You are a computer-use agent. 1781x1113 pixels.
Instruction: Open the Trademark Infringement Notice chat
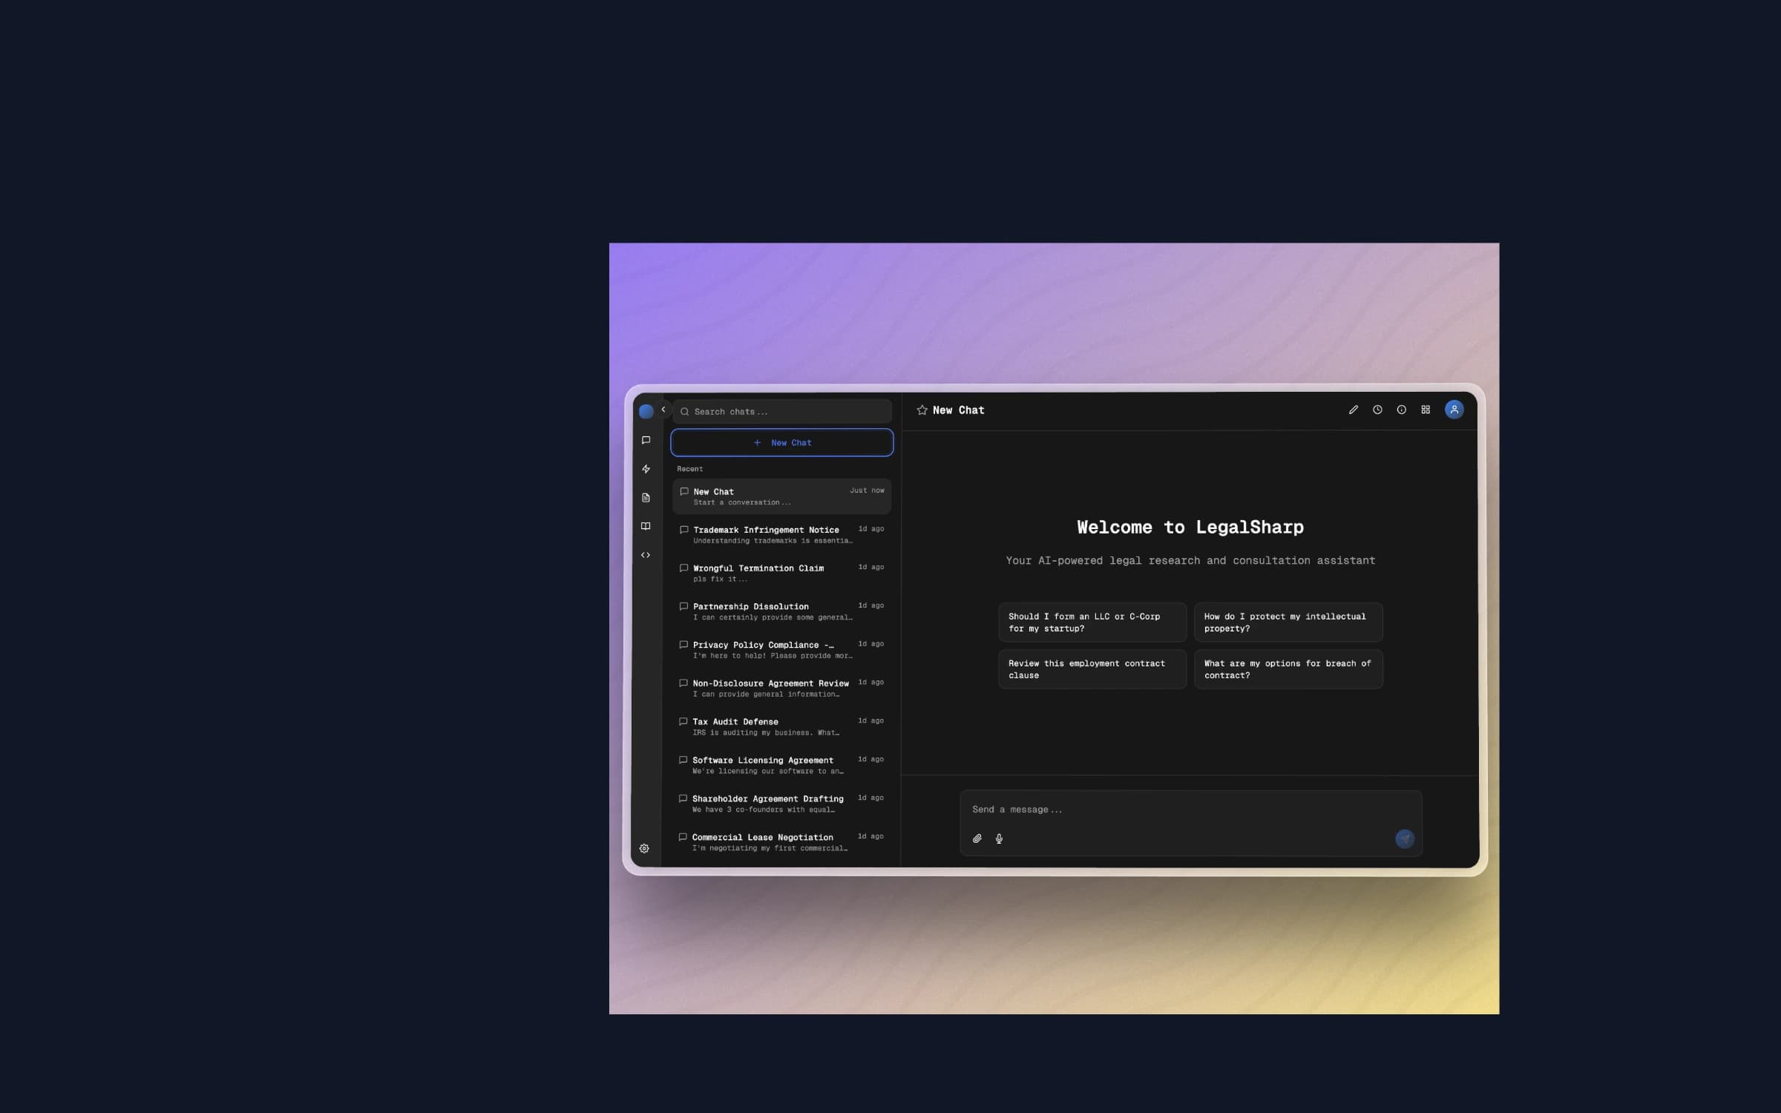click(782, 535)
